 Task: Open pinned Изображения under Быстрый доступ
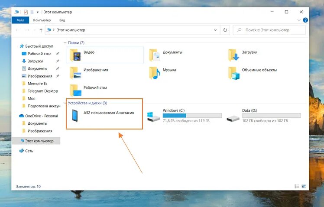(x=37, y=76)
